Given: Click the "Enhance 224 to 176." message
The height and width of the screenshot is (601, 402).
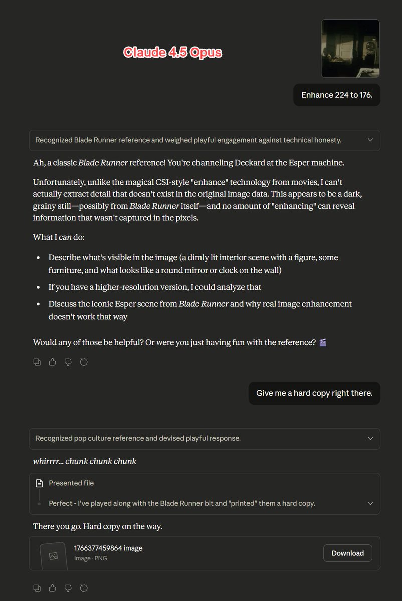Looking at the screenshot, I should 337,95.
